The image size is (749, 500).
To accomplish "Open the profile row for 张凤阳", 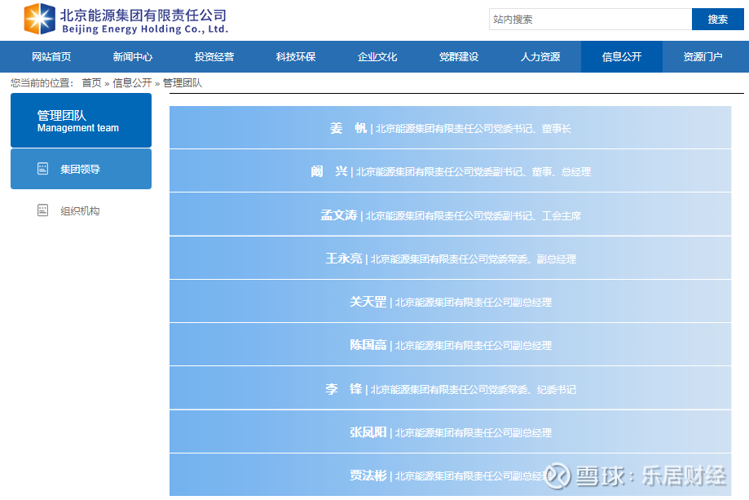I will tap(450, 432).
